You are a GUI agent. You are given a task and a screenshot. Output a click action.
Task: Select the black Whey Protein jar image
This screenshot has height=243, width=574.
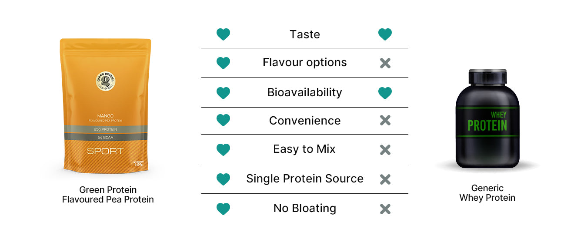(487, 118)
